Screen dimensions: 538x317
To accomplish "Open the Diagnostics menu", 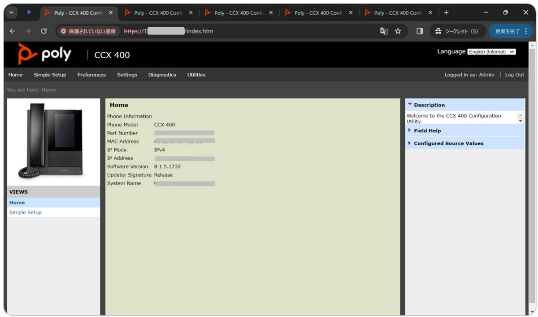I will click(162, 75).
